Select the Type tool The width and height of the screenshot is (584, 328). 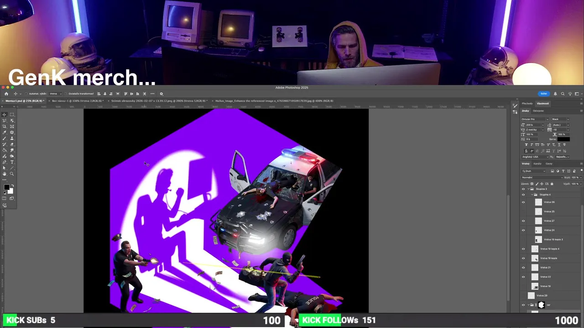click(12, 162)
